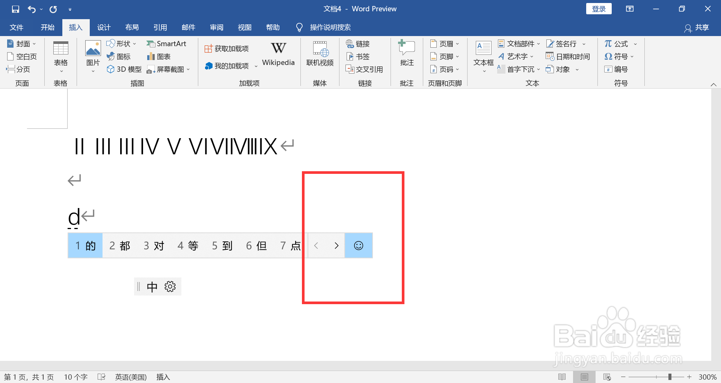The height and width of the screenshot is (383, 721).
Task: Click the zoom in plus button
Action: pos(689,377)
